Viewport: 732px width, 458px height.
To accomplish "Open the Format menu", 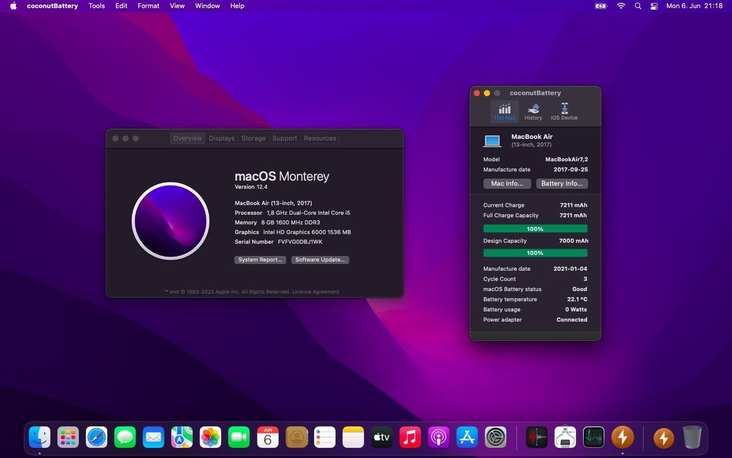I will (149, 6).
